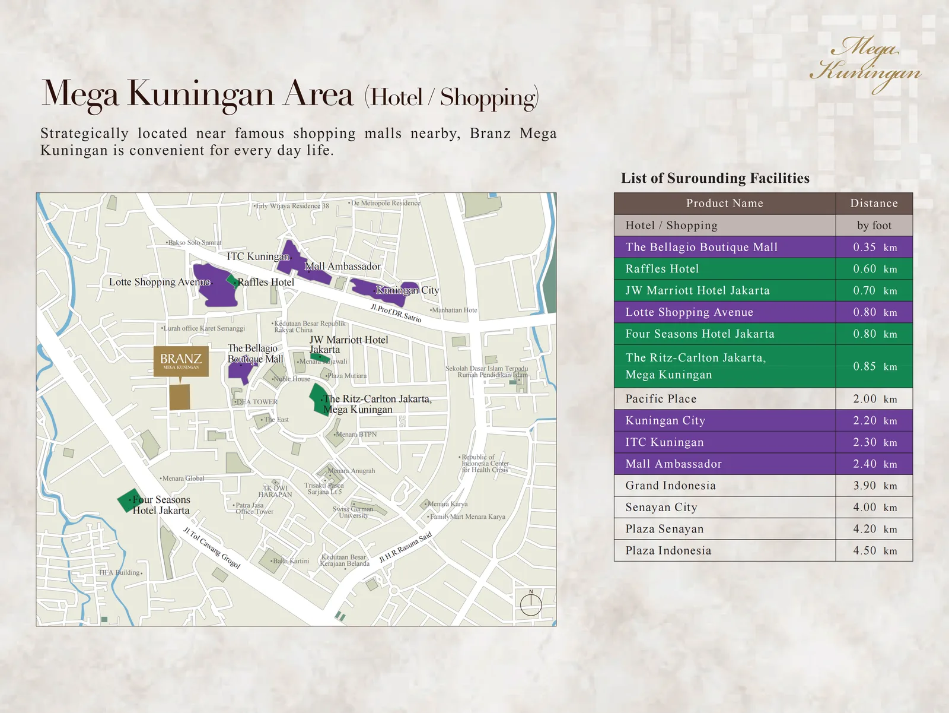
Task: Click the 'Product Name' table header
Action: [x=725, y=203]
